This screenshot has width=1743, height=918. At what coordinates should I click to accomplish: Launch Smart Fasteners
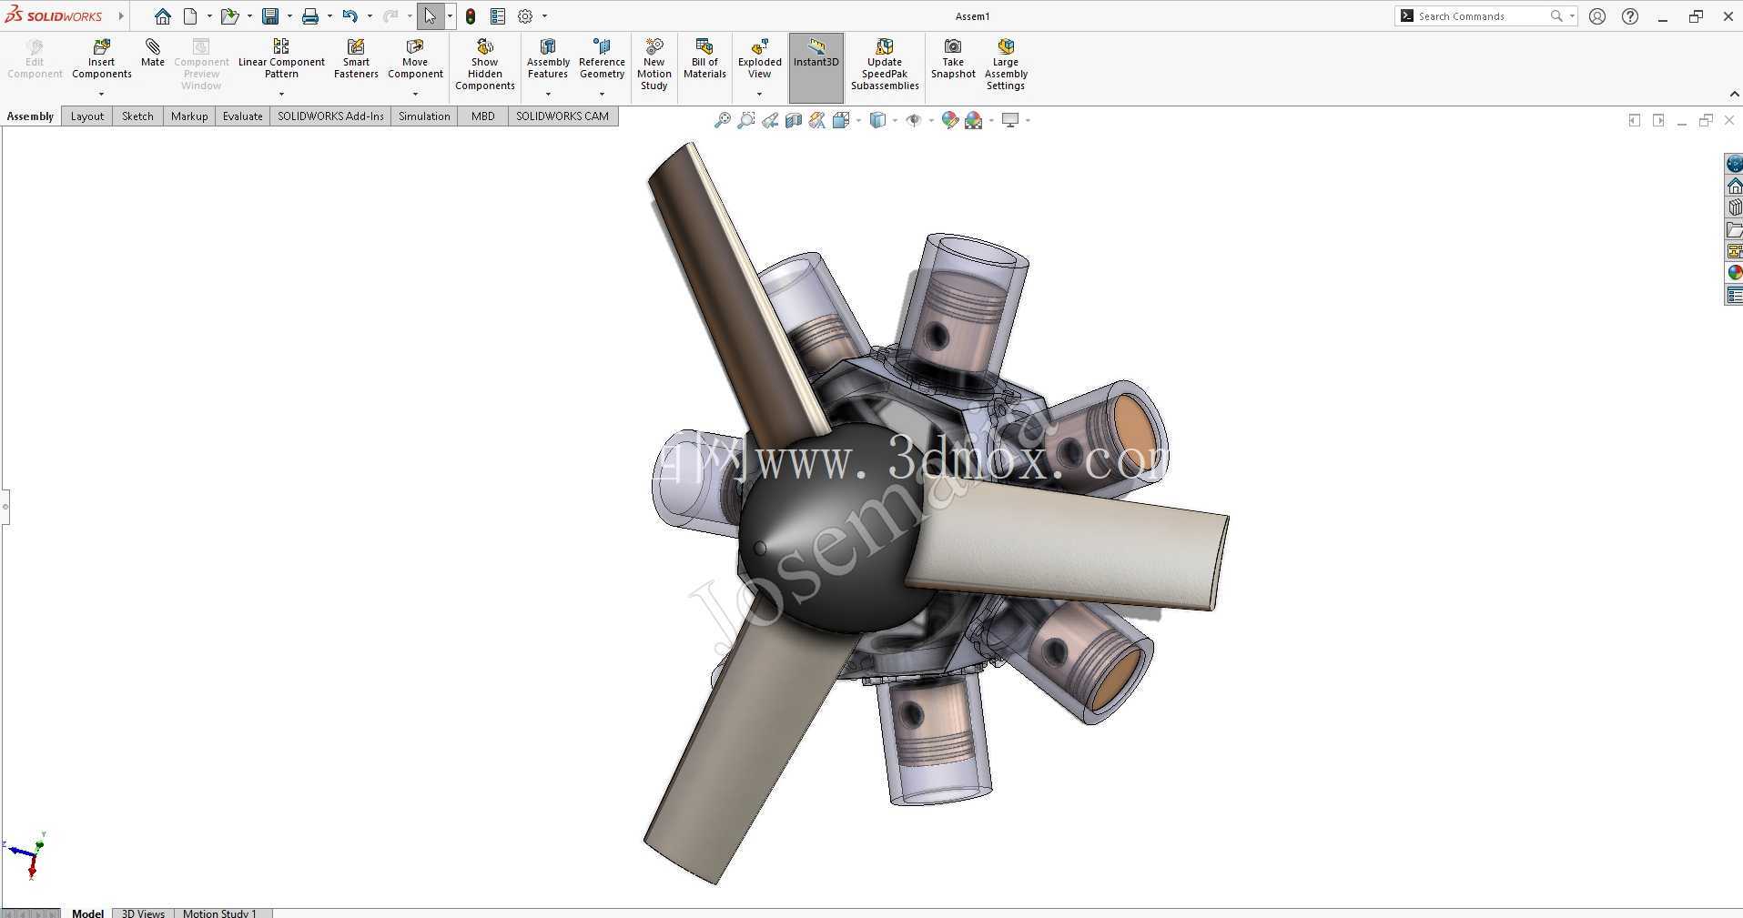coord(356,58)
